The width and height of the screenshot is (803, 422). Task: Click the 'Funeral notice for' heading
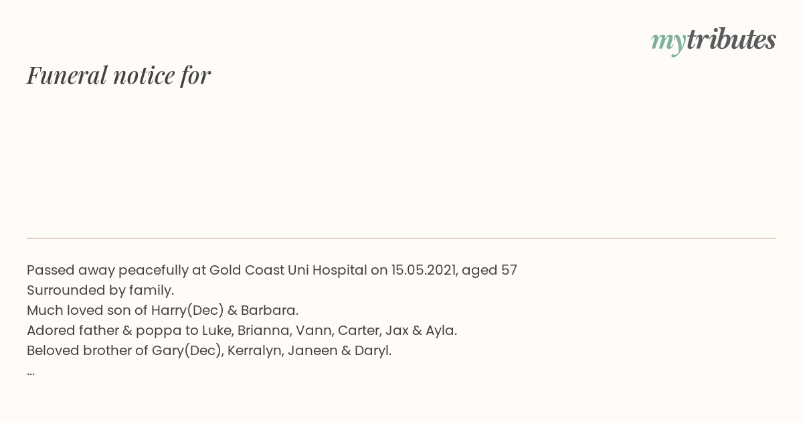click(x=118, y=75)
